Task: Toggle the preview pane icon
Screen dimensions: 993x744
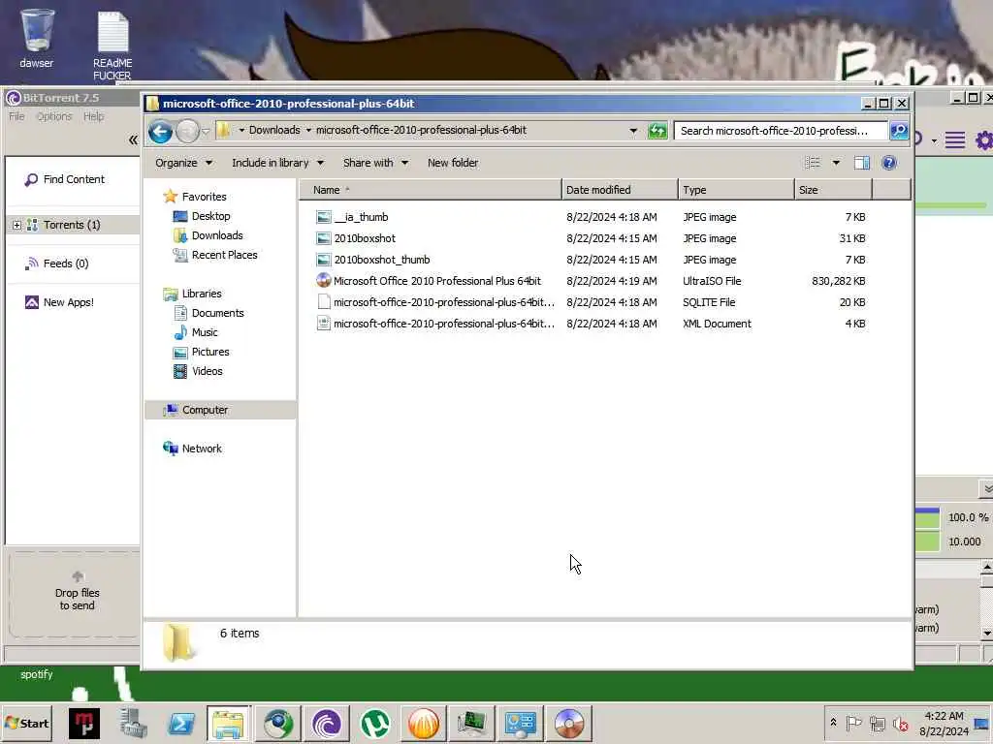Action: 862,163
